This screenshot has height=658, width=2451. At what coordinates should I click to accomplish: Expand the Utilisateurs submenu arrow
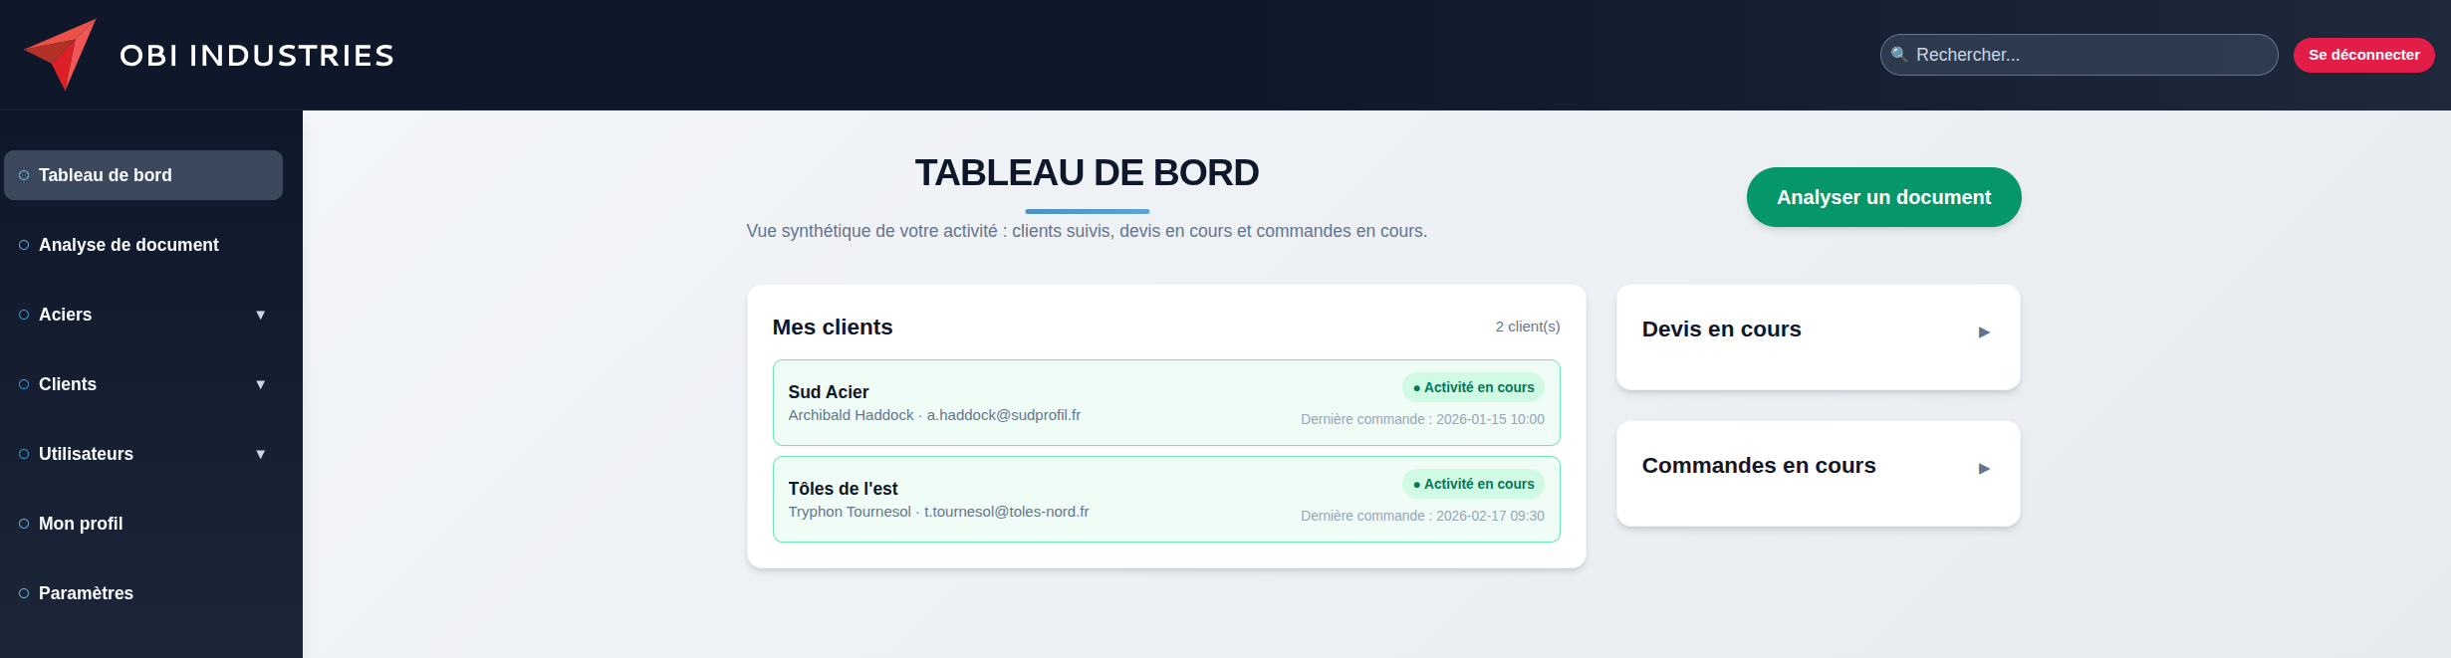pos(260,454)
